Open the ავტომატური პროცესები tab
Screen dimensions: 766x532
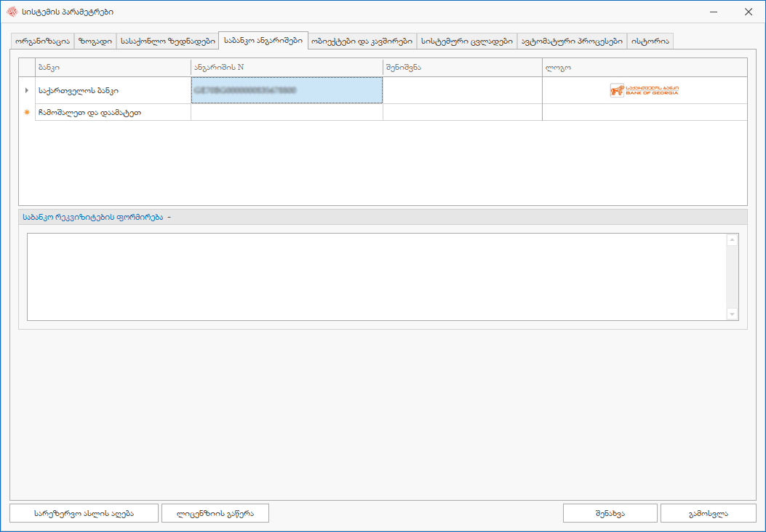(571, 41)
